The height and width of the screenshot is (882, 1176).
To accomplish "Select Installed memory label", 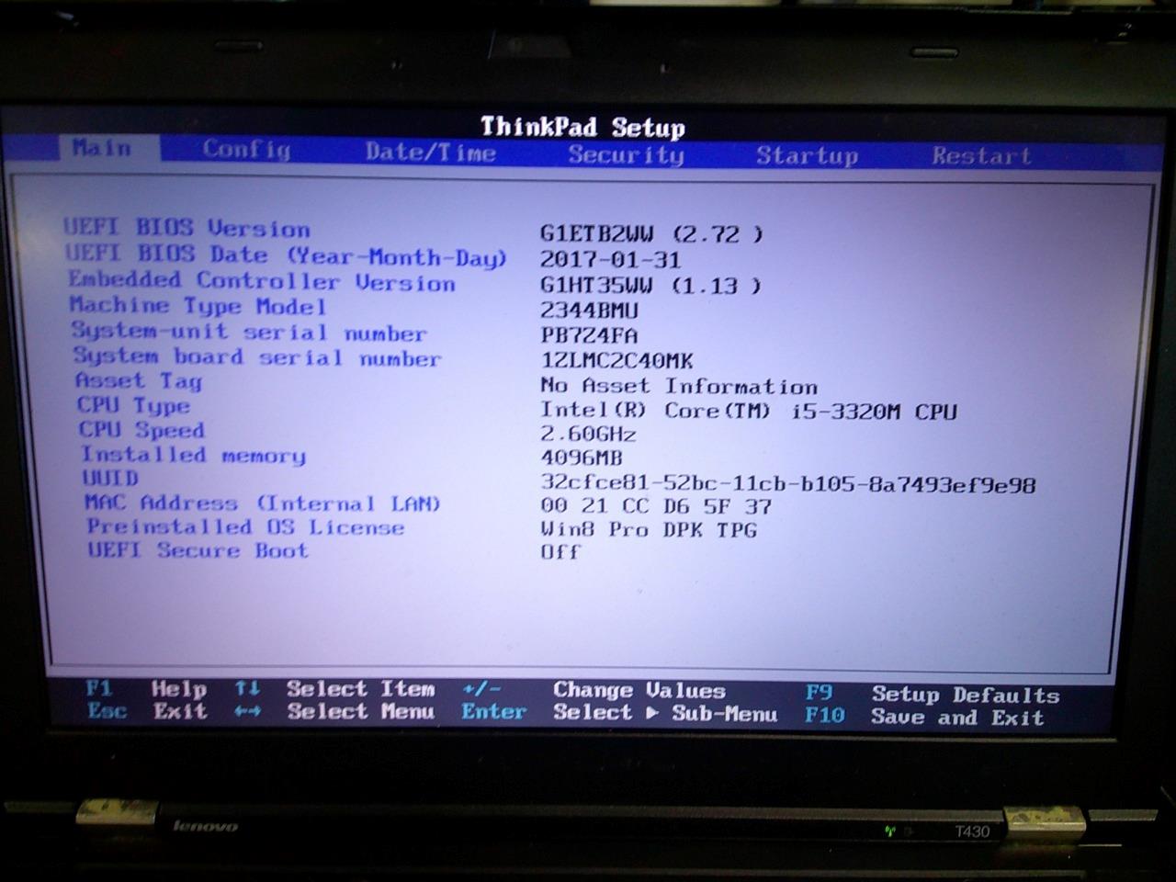I will 193,455.
